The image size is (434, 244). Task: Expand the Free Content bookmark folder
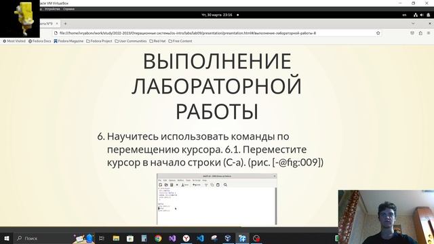coord(180,41)
